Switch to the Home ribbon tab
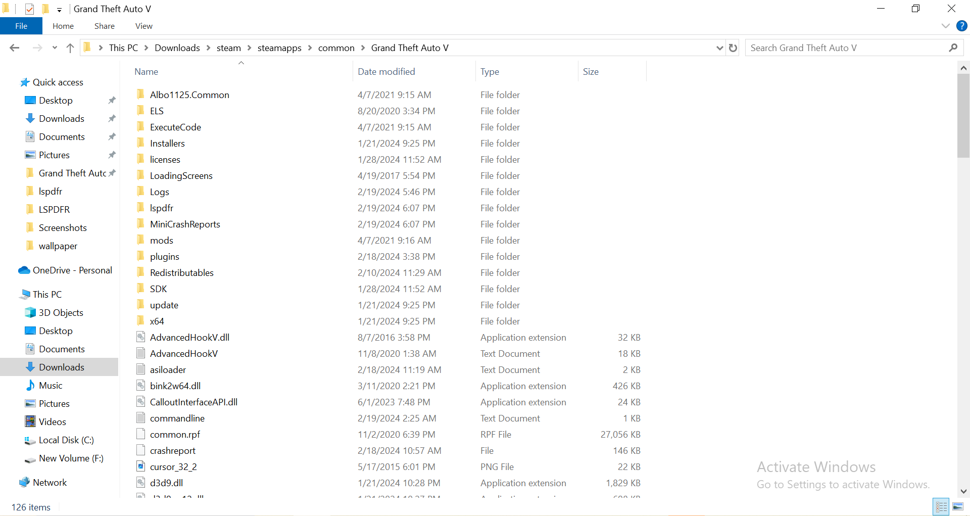The width and height of the screenshot is (970, 516). [63, 26]
